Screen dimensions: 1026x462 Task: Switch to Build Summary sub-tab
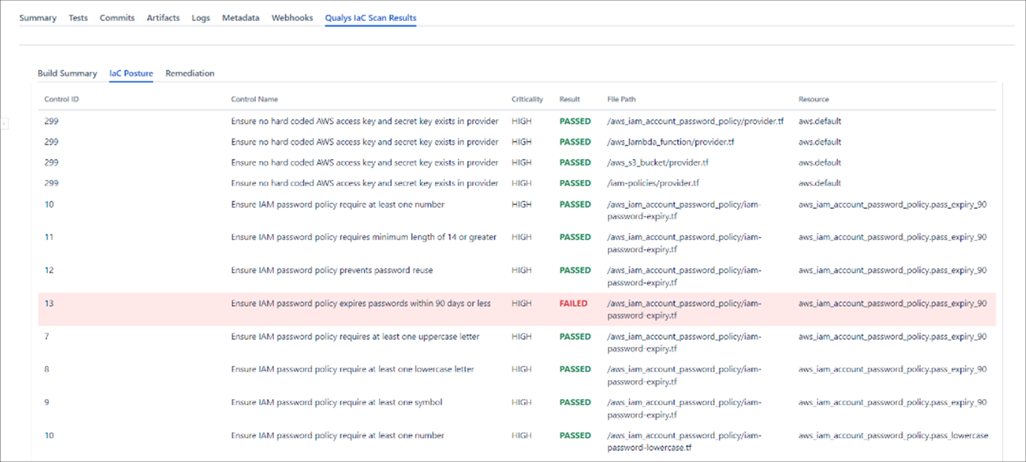[x=67, y=73]
